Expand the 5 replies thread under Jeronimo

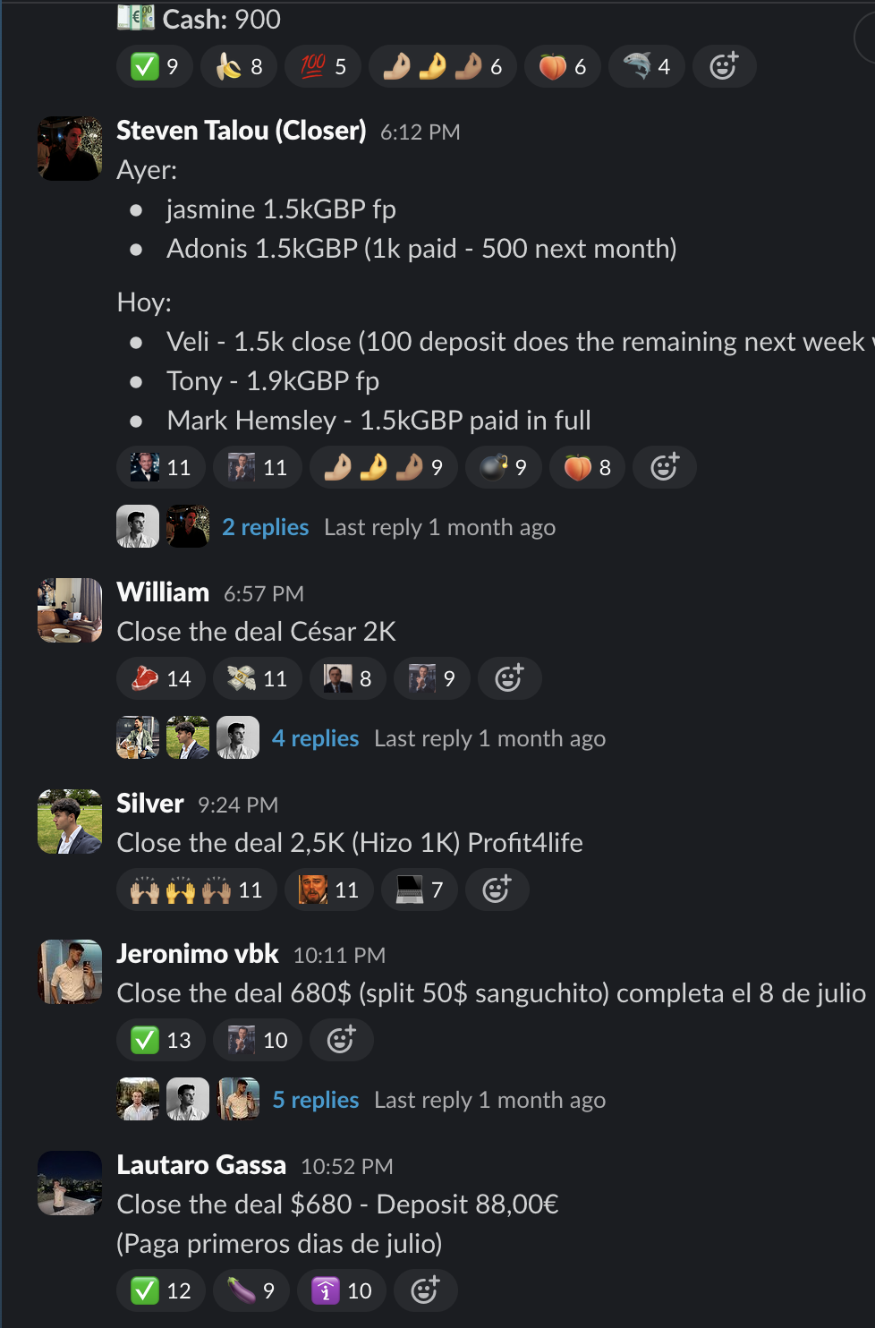[x=316, y=1100]
